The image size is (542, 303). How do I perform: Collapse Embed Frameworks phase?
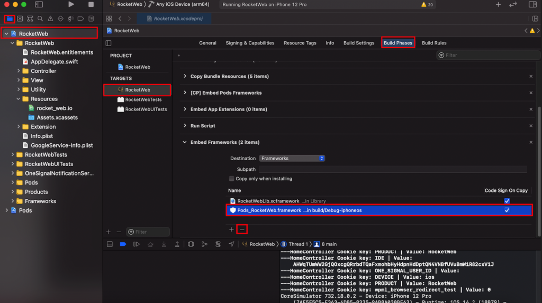point(185,142)
